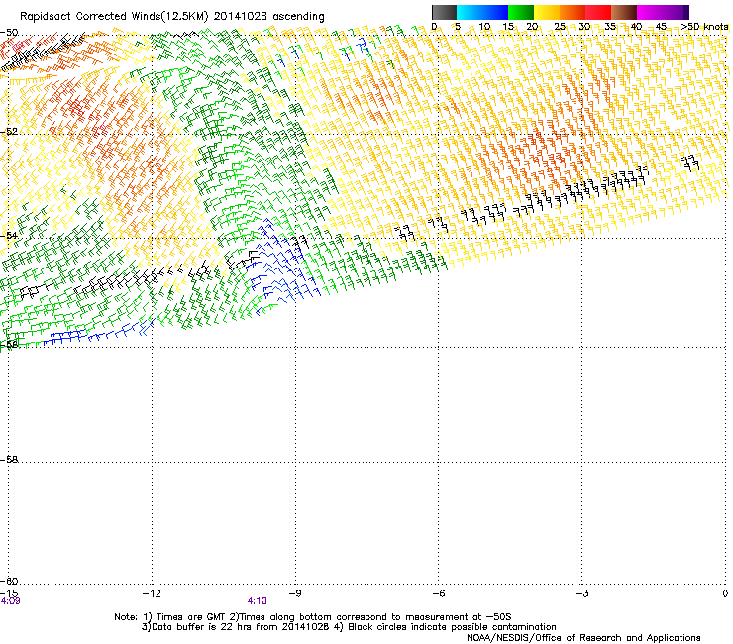Click the -60 latitude axis label
This screenshot has width=733, height=644.
pos(9,581)
